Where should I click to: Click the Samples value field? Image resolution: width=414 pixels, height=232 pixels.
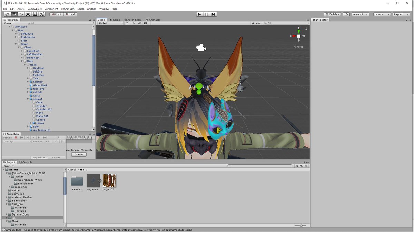coord(49,141)
